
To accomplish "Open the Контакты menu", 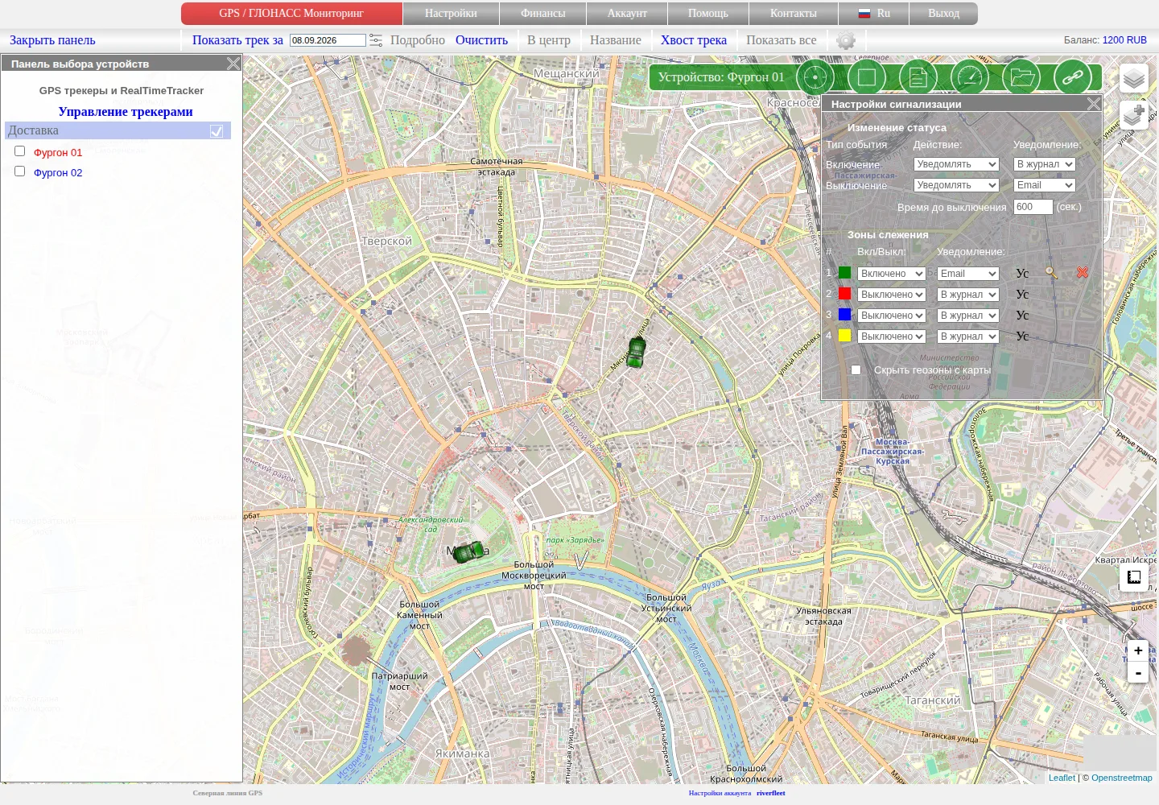I will tap(794, 14).
